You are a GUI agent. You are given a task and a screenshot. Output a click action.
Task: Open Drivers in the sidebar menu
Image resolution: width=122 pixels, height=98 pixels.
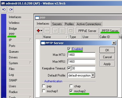tap(20, 57)
